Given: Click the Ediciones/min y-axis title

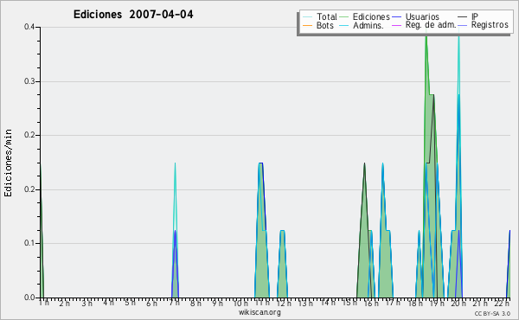Looking at the screenshot, I should coord(8,163).
